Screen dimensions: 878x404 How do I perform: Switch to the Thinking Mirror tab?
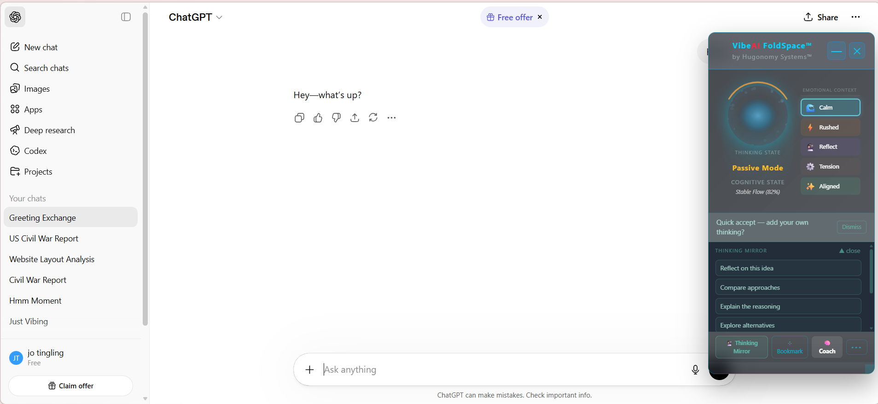pyautogui.click(x=742, y=347)
